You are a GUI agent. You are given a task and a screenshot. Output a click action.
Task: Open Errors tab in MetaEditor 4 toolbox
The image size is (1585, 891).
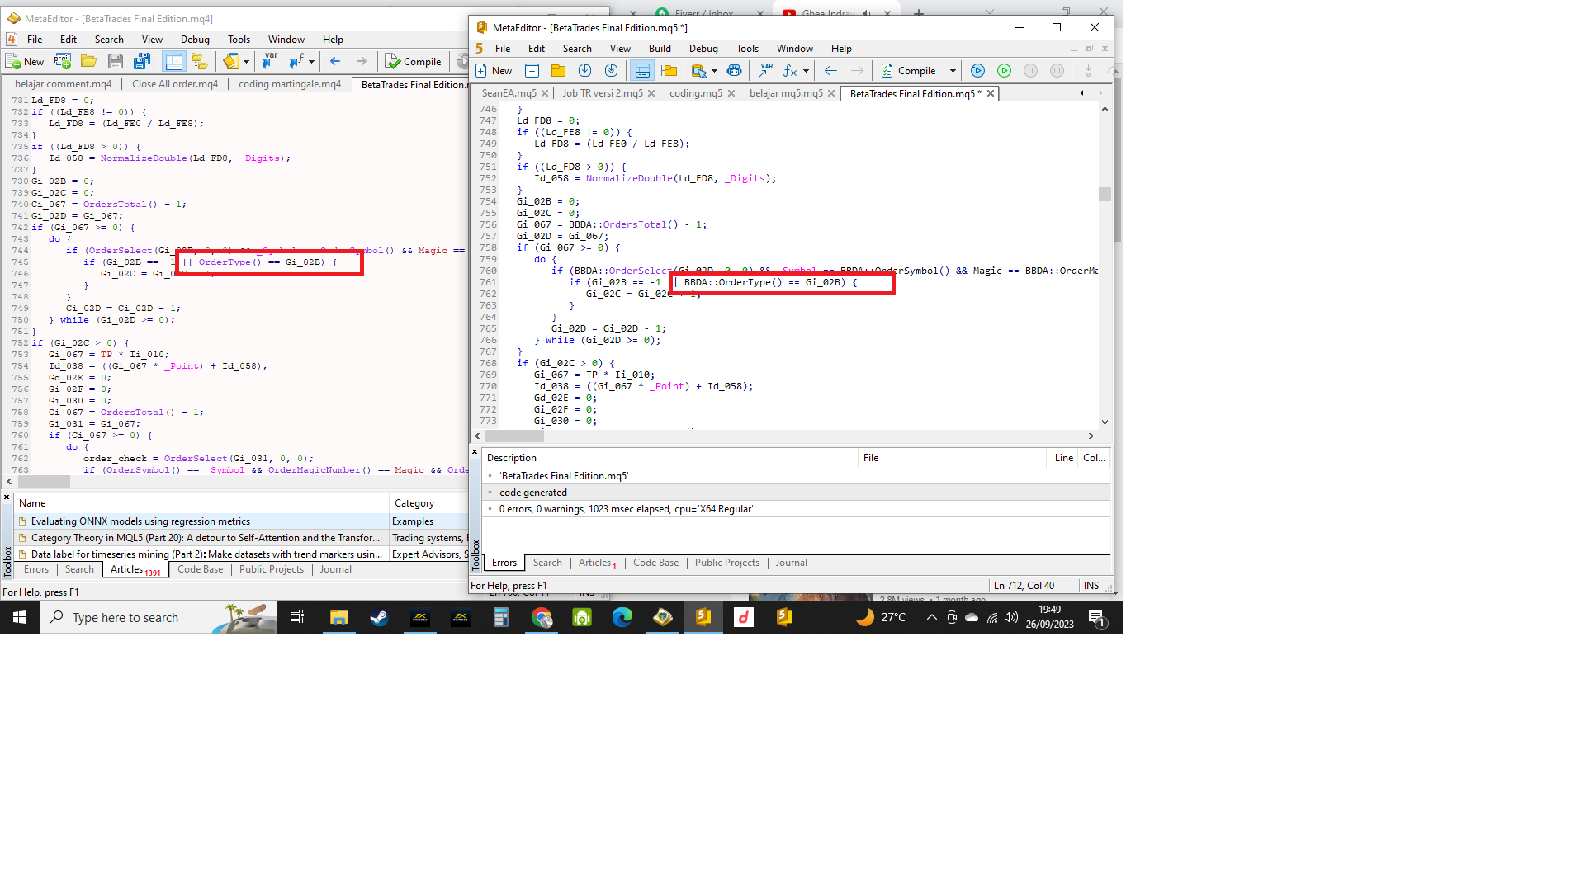click(36, 569)
